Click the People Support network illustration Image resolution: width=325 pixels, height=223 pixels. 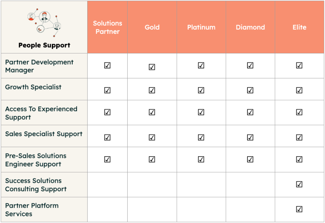pyautogui.click(x=44, y=23)
